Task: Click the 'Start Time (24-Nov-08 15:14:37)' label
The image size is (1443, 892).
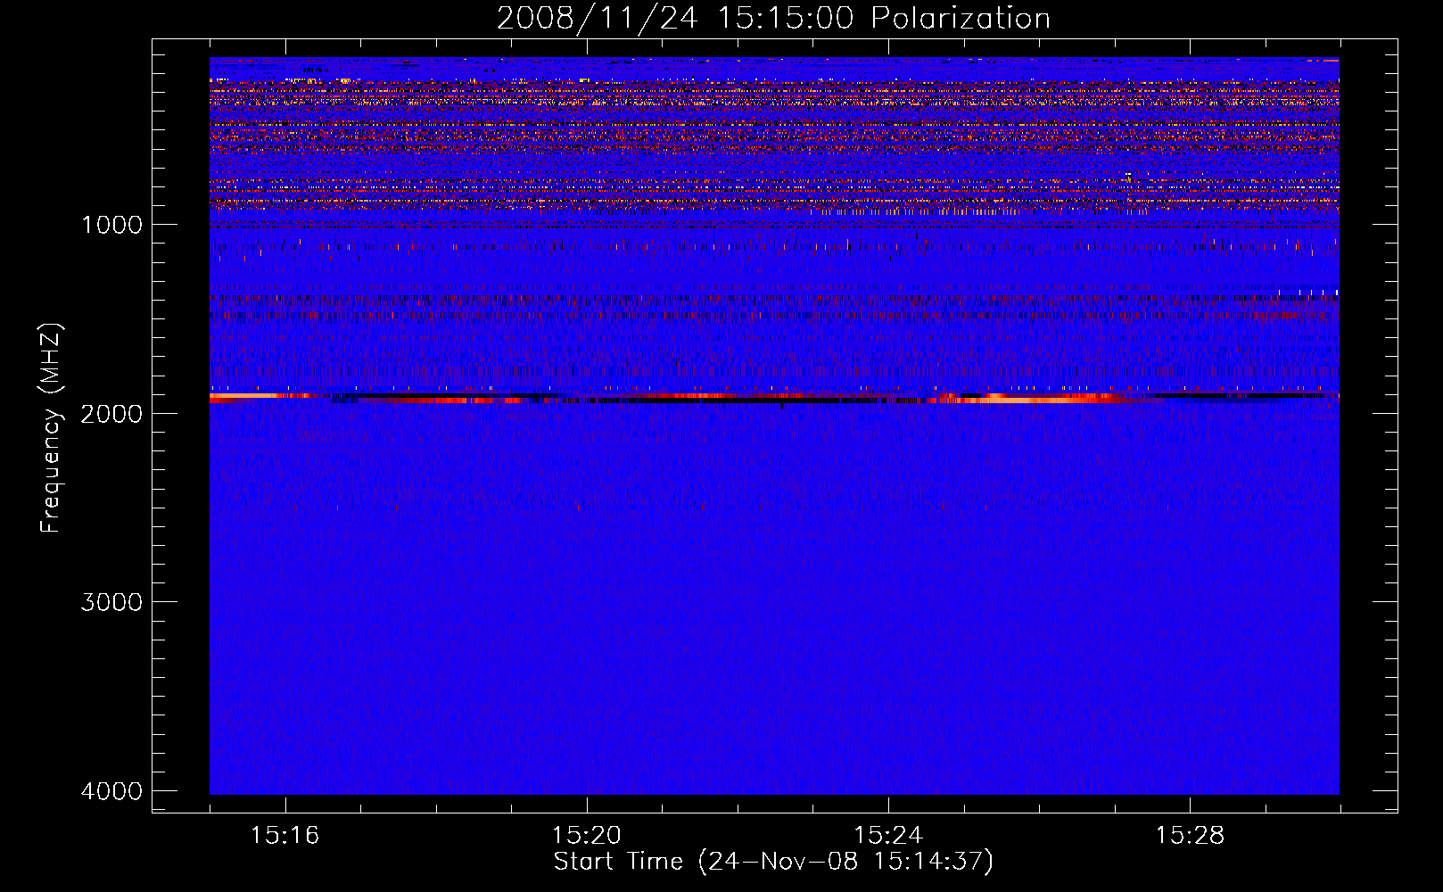Action: point(773,862)
